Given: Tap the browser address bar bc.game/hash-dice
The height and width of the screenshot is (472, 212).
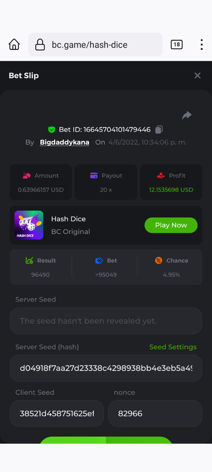Looking at the screenshot, I should coord(95,44).
